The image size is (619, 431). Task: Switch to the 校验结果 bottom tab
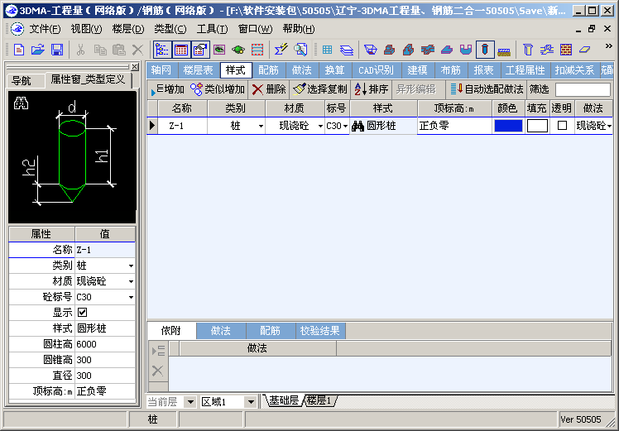click(320, 331)
